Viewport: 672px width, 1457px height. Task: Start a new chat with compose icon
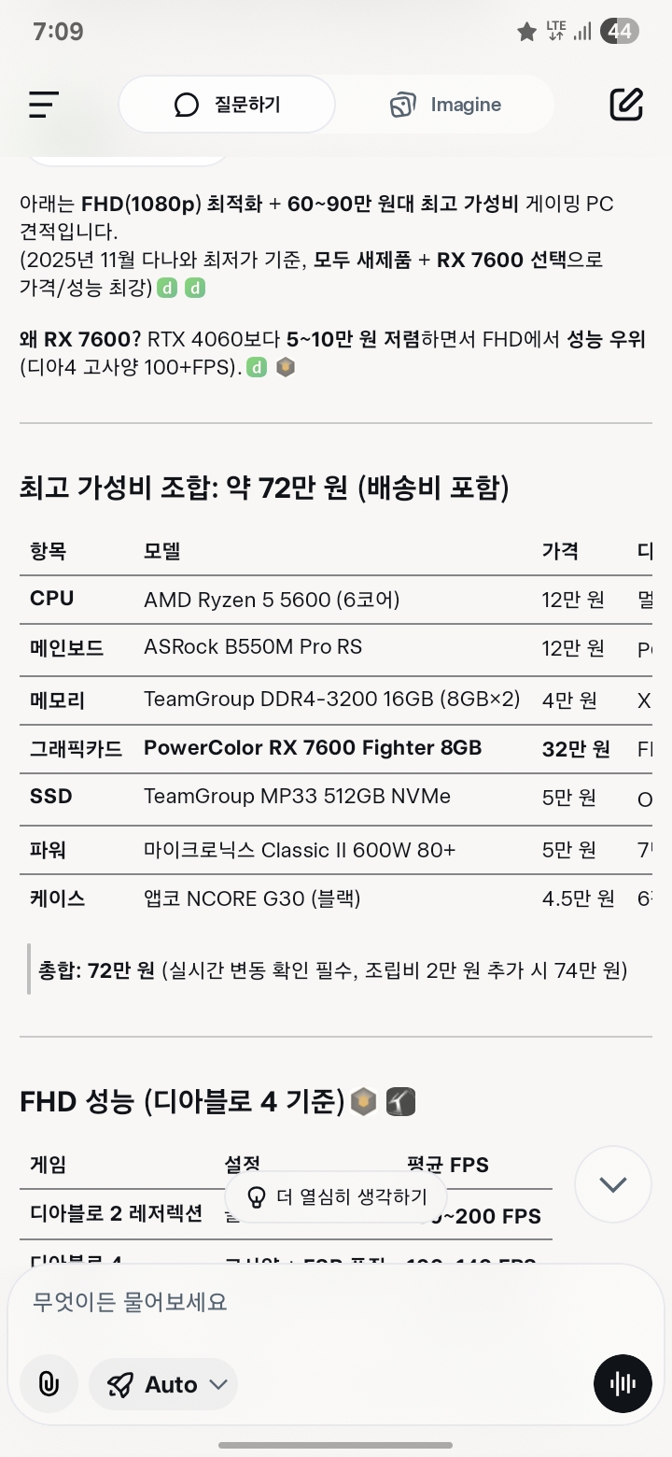point(626,105)
